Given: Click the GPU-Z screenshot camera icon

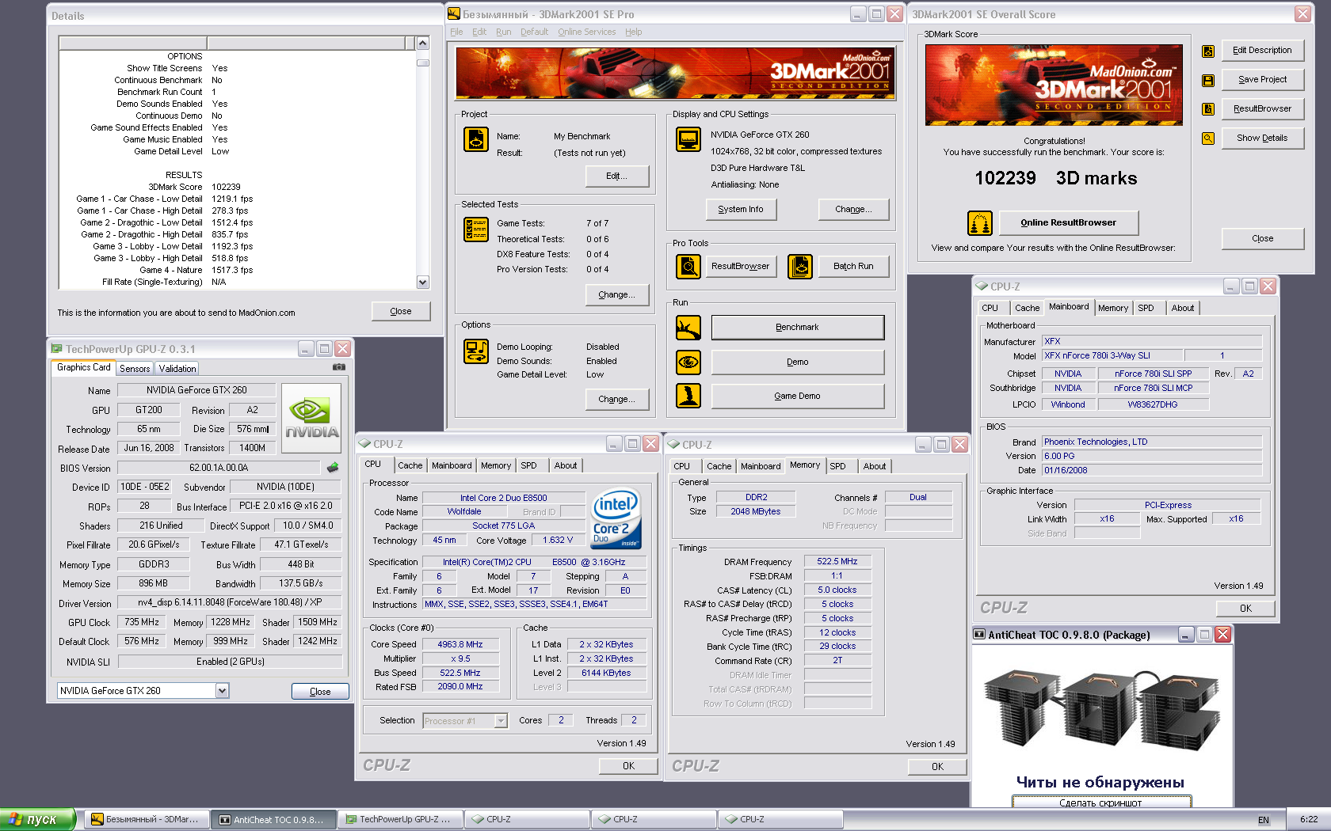Looking at the screenshot, I should click(339, 367).
